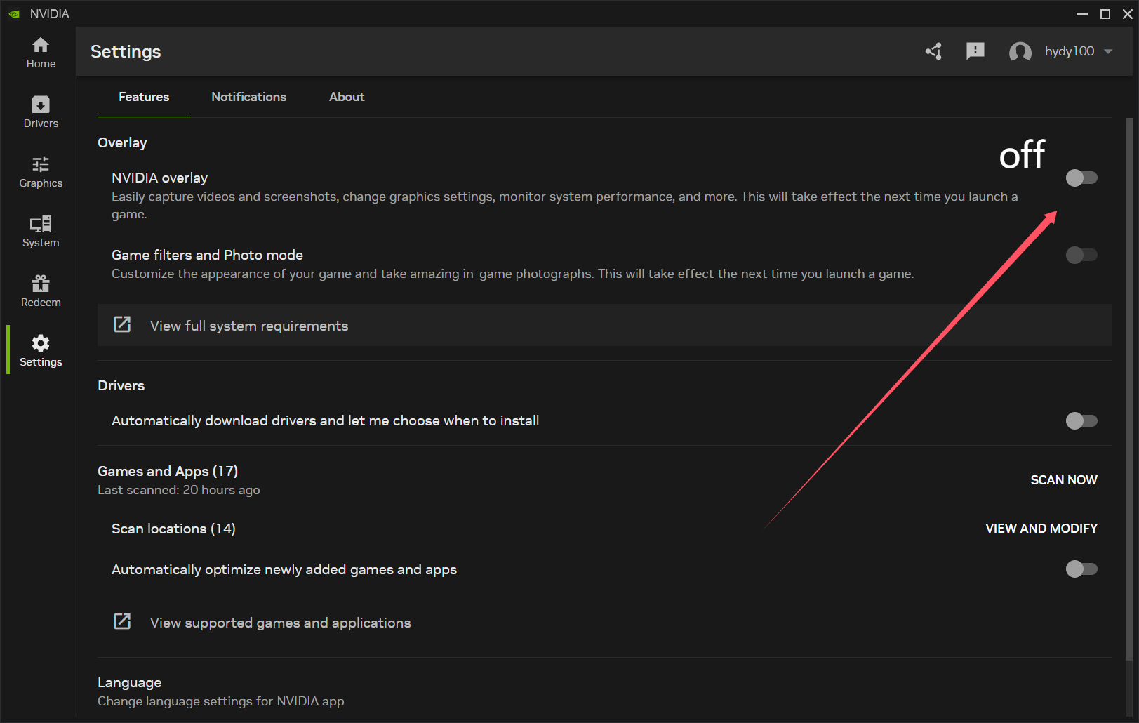
Task: Click VIEW AND MODIFY scan locations
Action: pyautogui.click(x=1041, y=529)
